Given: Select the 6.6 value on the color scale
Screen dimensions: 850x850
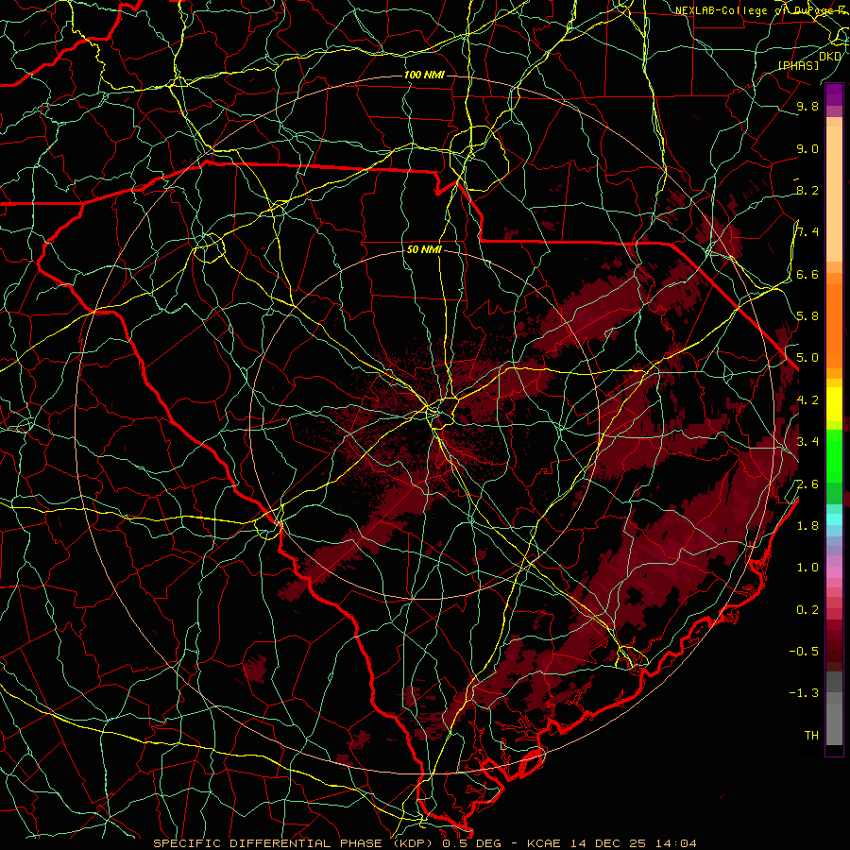Looking at the screenshot, I should 807,274.
